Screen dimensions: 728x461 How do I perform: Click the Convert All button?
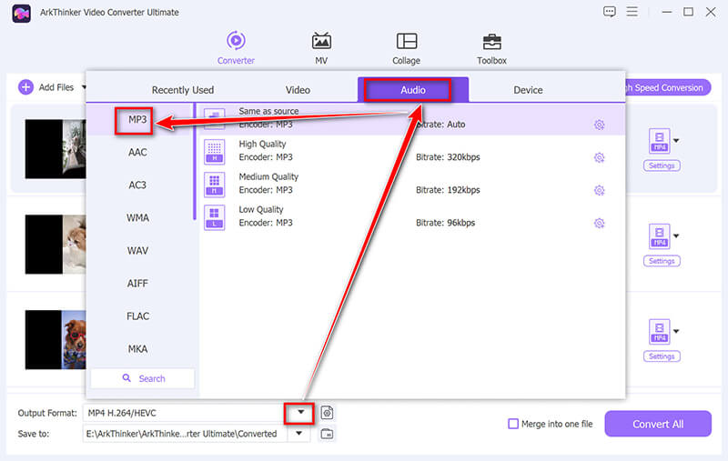coord(657,424)
